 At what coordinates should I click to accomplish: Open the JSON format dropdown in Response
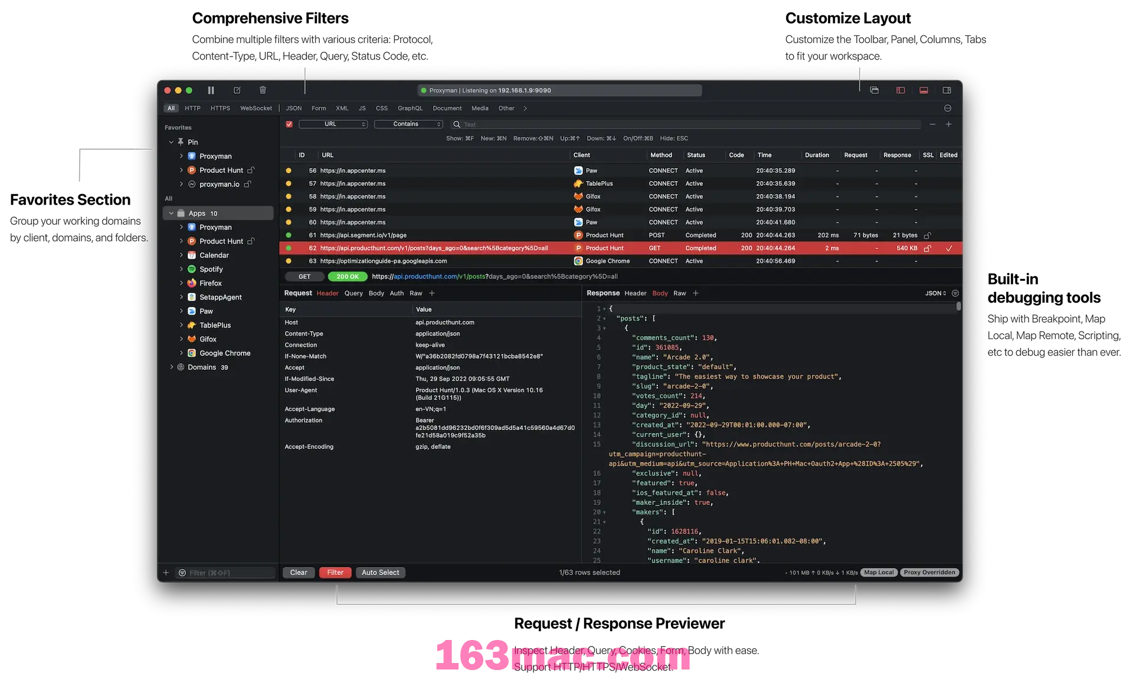point(935,293)
